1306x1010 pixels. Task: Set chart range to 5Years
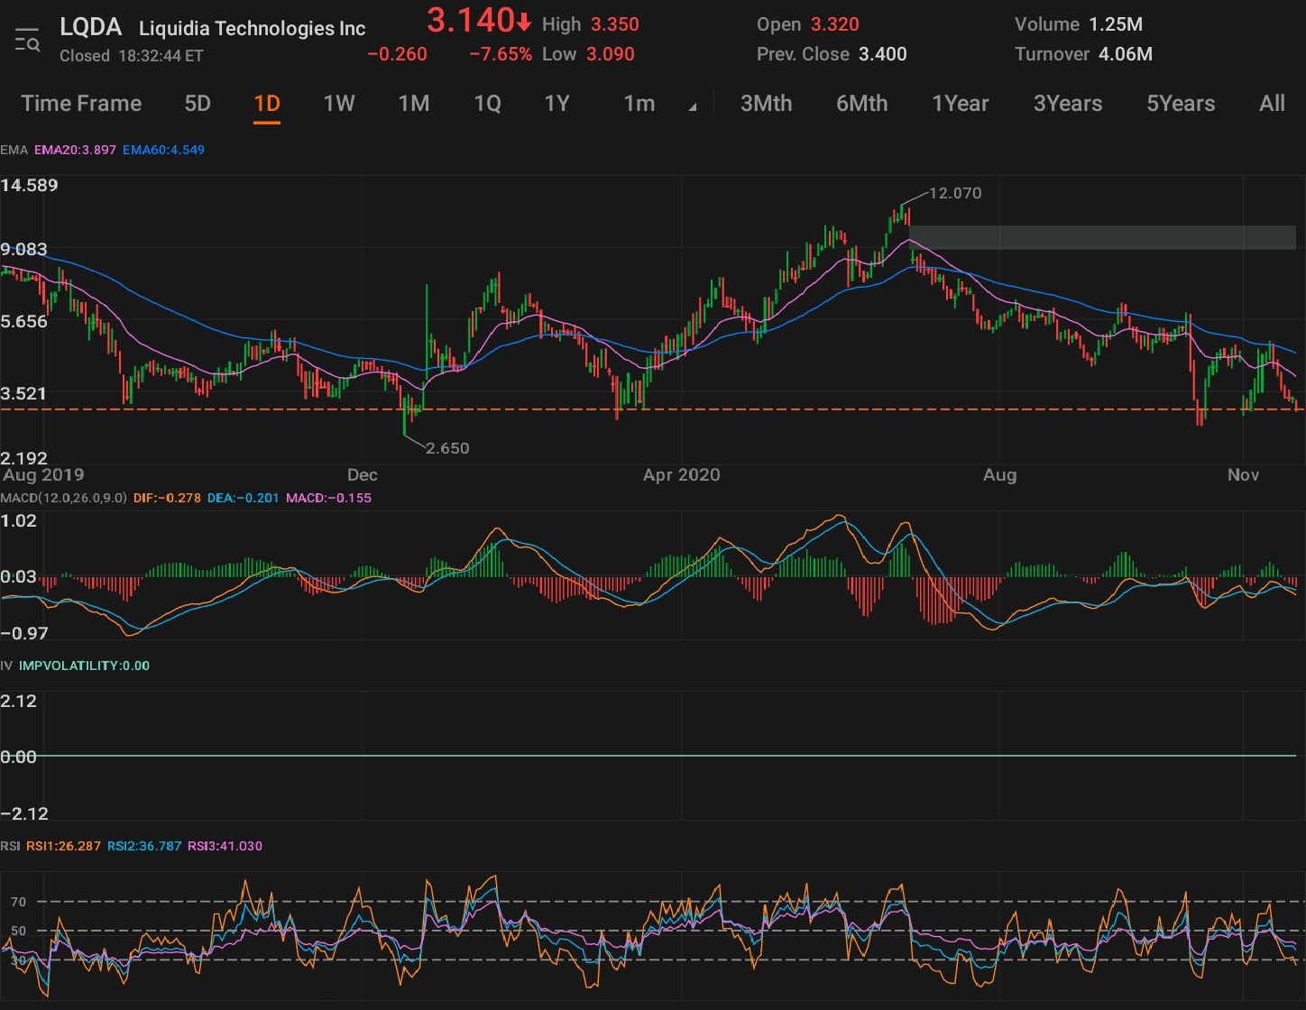tap(1181, 104)
